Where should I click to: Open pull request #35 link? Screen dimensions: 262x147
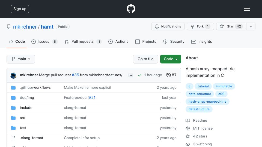click(75, 75)
